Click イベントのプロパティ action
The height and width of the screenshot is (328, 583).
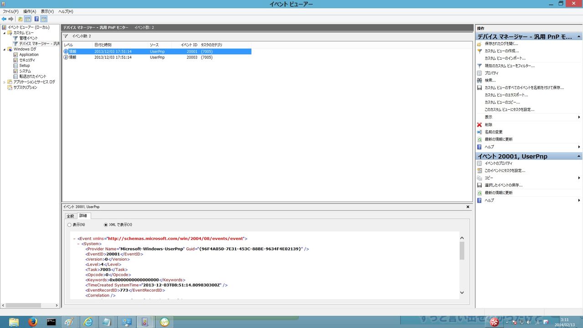(498, 163)
